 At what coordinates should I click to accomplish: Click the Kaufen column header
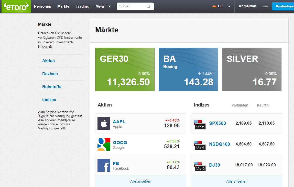click(263, 105)
